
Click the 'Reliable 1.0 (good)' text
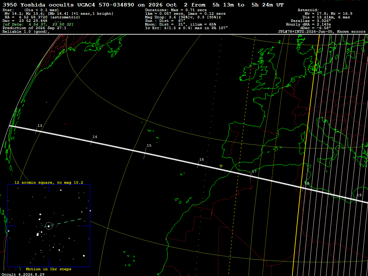26,32
